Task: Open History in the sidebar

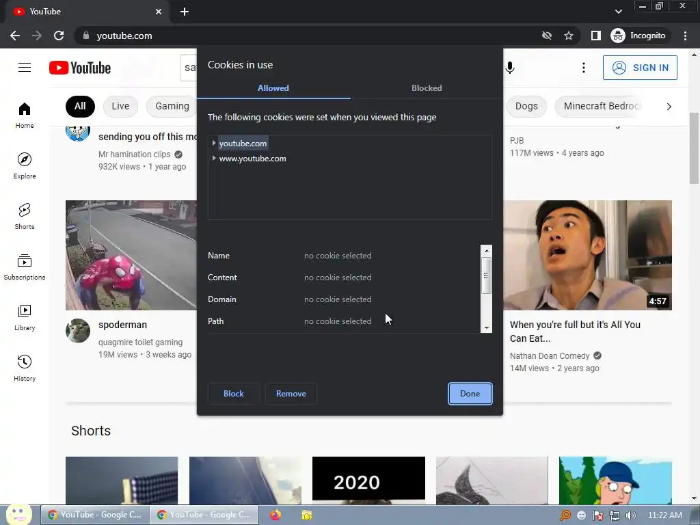Action: point(25,368)
